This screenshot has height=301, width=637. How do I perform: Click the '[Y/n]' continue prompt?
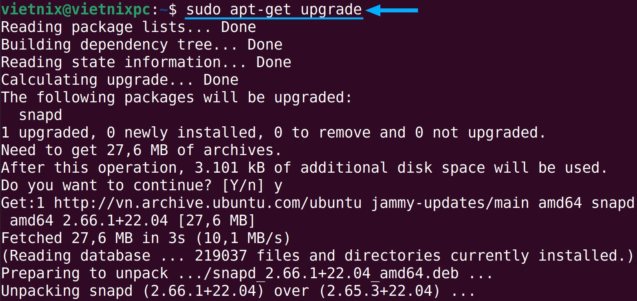tap(243, 185)
